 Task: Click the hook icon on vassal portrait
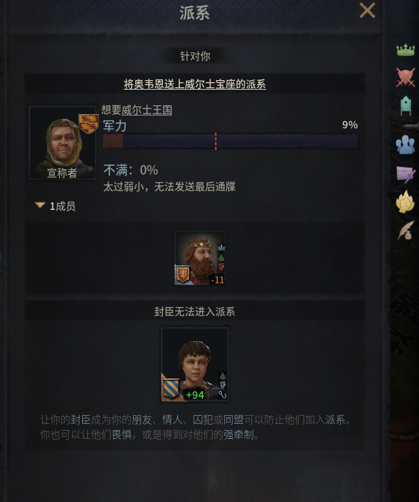click(223, 395)
